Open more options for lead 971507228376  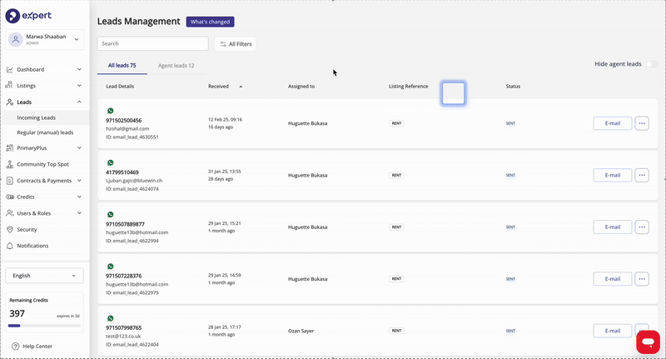tap(642, 279)
